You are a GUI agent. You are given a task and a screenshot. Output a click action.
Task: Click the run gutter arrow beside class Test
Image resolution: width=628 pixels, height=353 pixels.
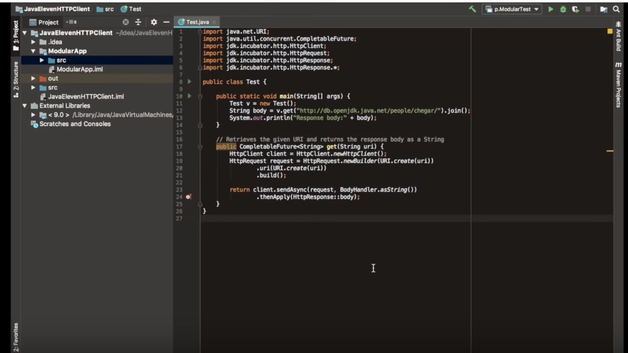coord(189,82)
